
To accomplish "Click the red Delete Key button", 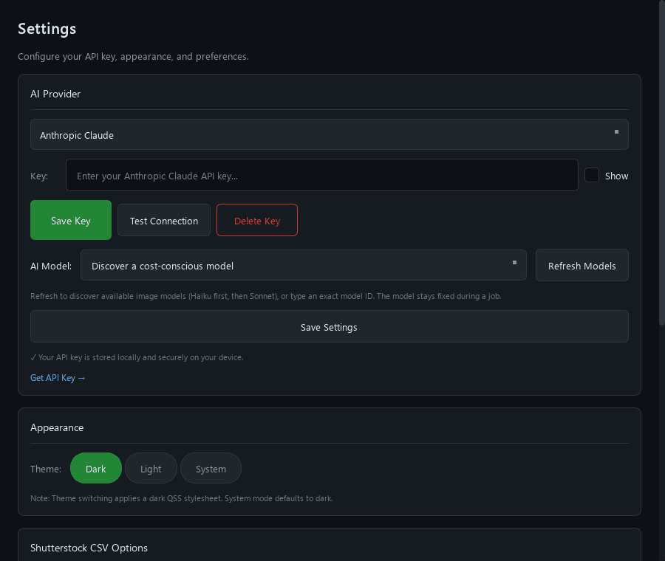I will (257, 220).
